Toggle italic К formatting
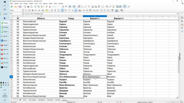 click(x=36, y=10)
